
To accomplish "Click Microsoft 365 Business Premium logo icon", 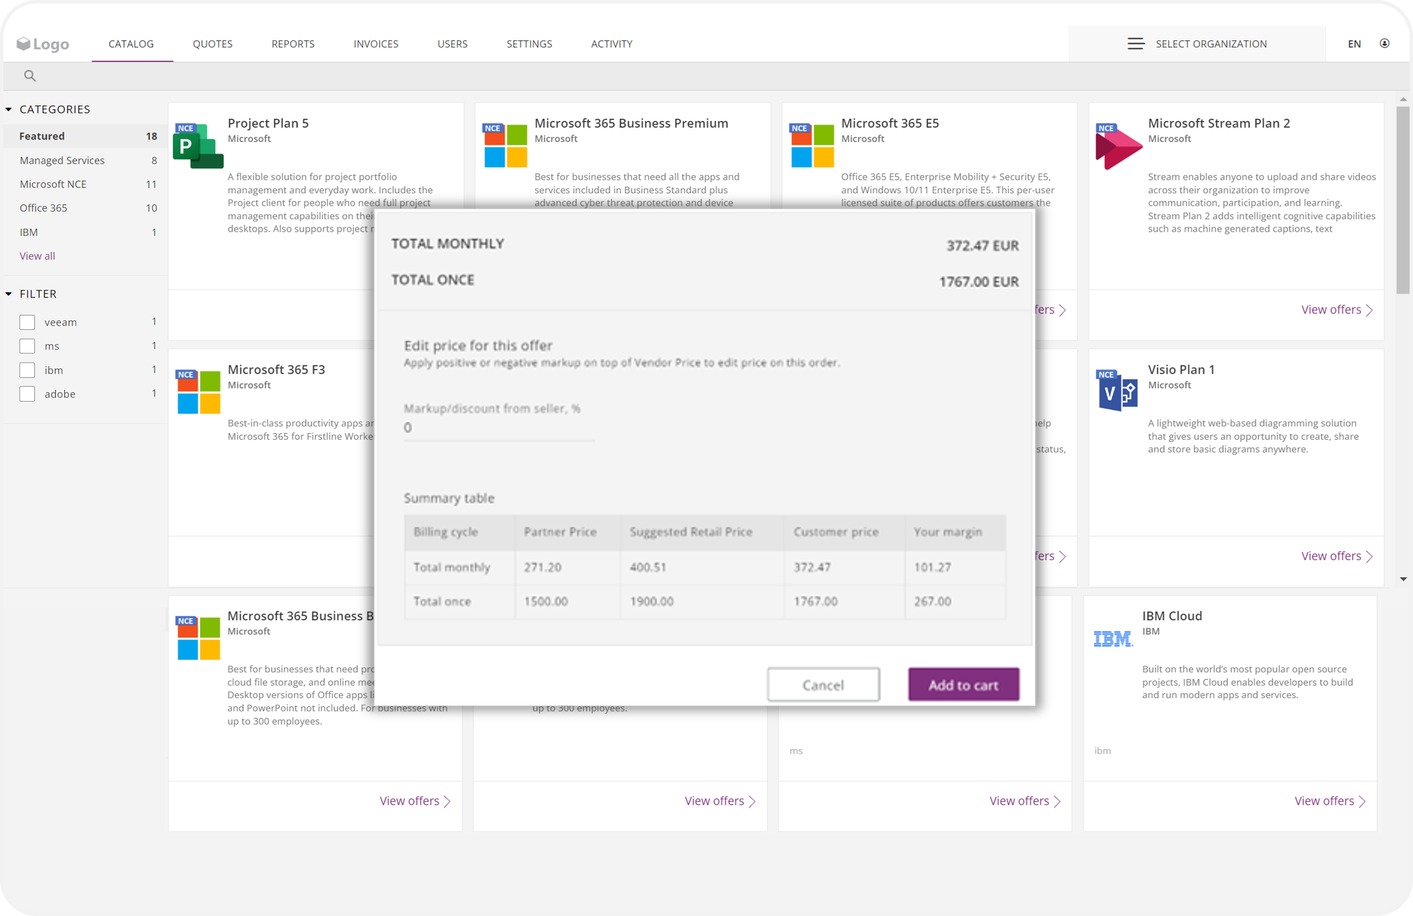I will 505,145.
